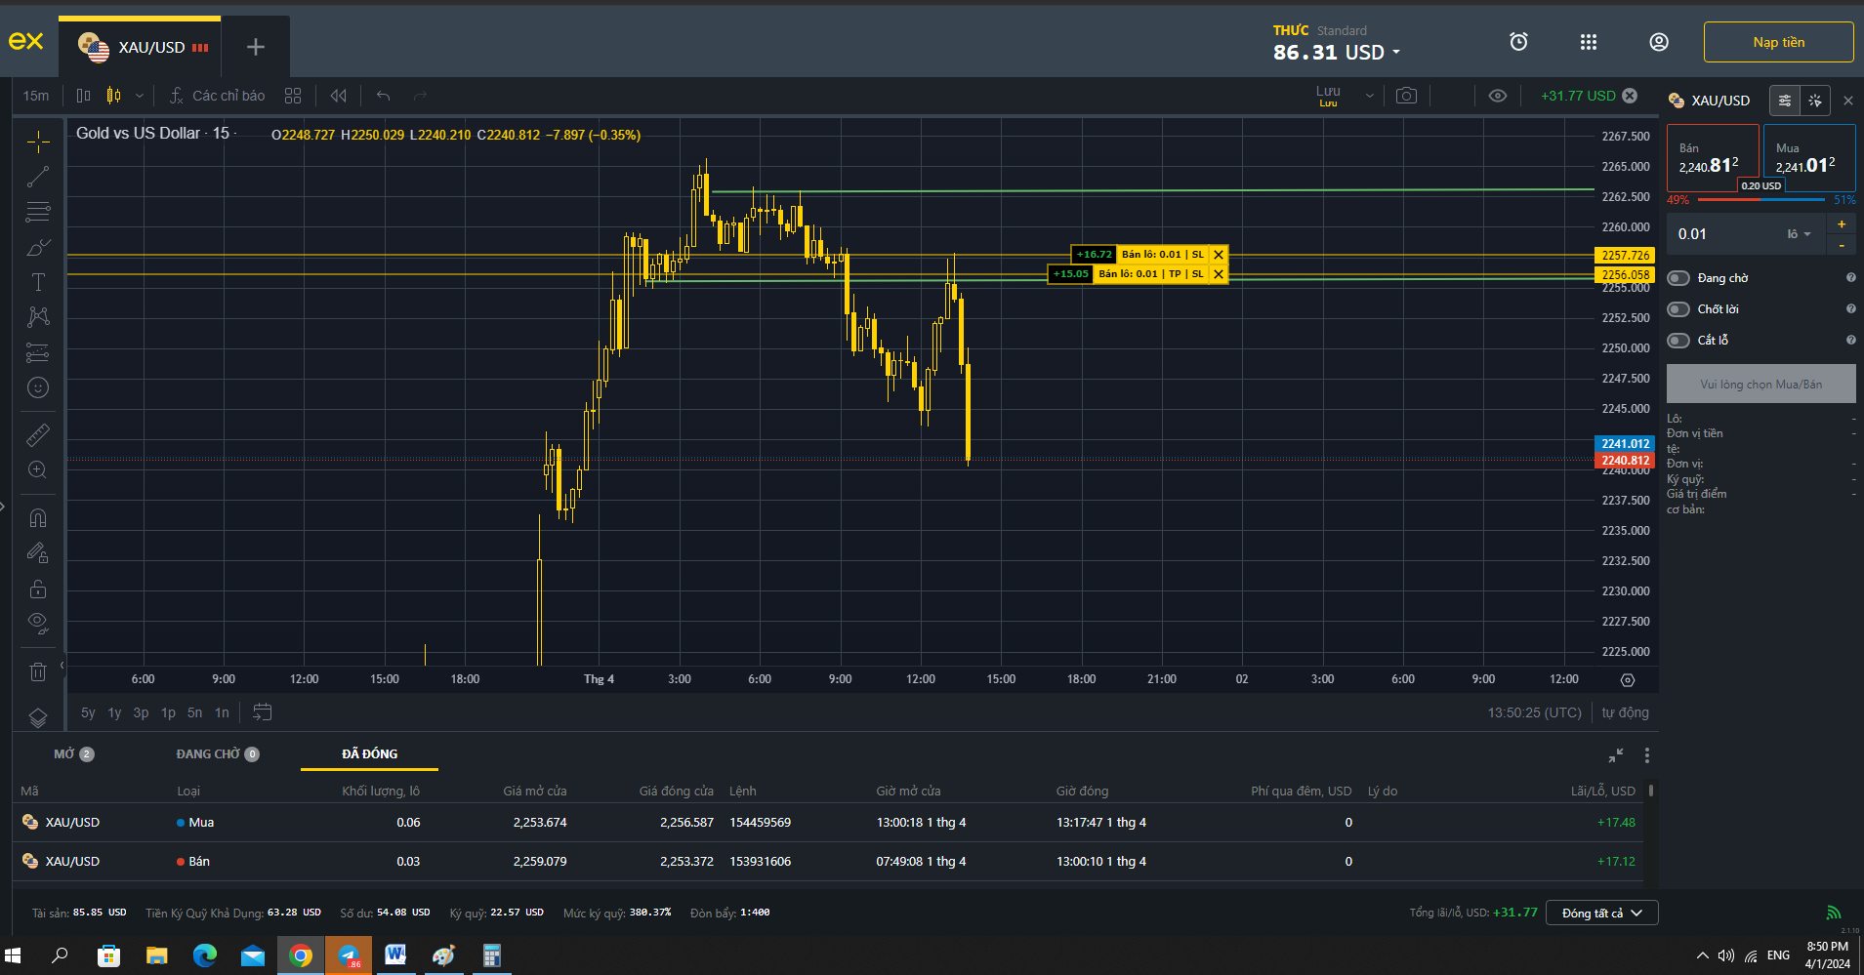The width and height of the screenshot is (1864, 975).
Task: Lock all drawing tools
Action: click(38, 589)
